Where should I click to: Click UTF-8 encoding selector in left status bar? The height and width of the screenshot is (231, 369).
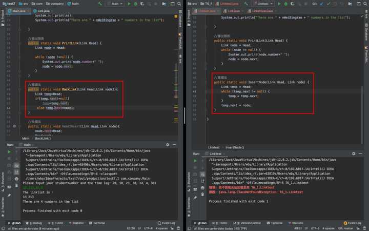[x=148, y=228]
